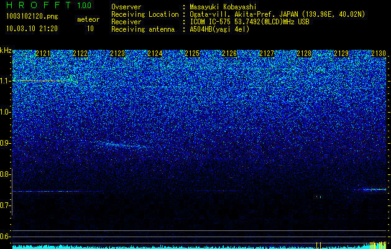The height and width of the screenshot is (249, 391).
Task: Click the Receiver field label
Action: tap(126, 22)
